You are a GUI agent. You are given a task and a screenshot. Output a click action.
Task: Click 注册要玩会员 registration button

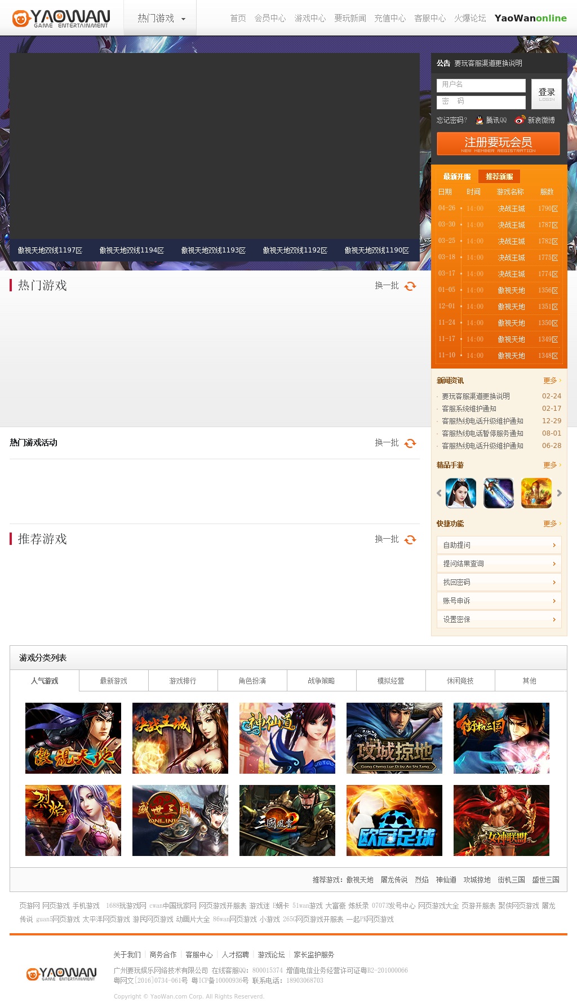click(498, 144)
